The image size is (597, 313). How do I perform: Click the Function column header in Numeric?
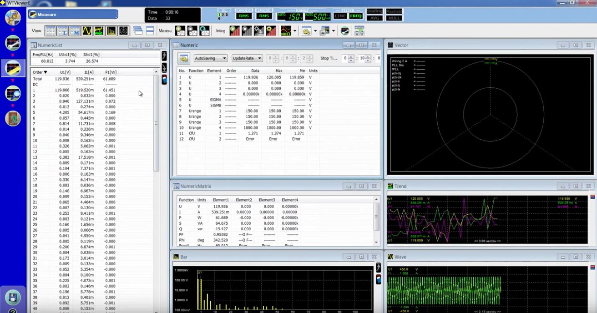pos(196,71)
